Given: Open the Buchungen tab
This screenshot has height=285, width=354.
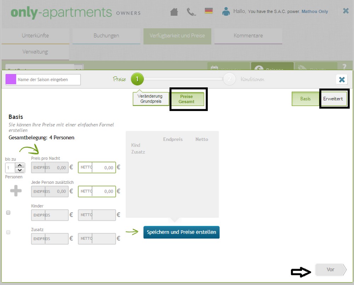Looking at the screenshot, I should (106, 36).
